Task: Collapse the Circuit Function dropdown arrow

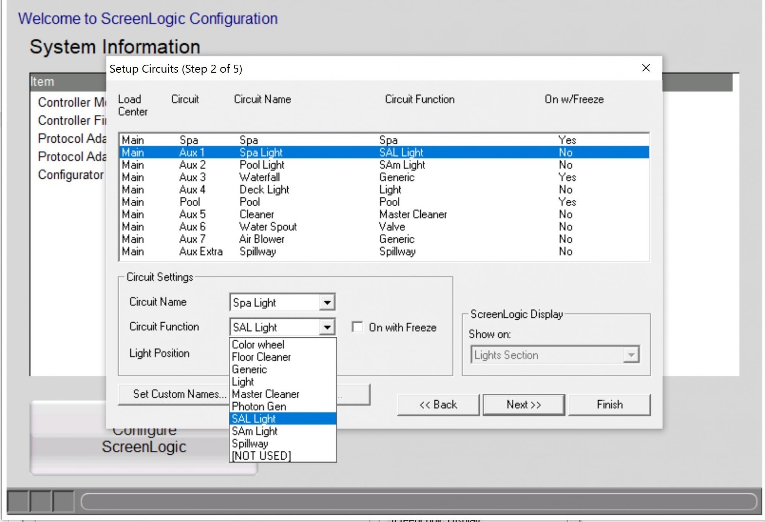Action: (x=327, y=327)
